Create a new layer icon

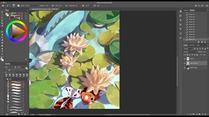tap(202, 114)
